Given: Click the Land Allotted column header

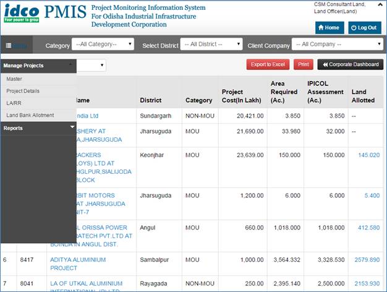Looking at the screenshot, I should tap(363, 96).
